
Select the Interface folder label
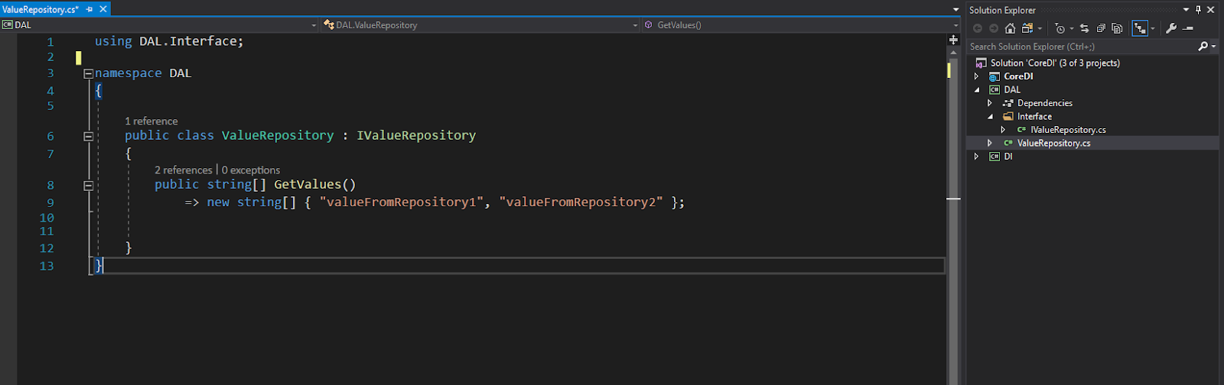1034,117
